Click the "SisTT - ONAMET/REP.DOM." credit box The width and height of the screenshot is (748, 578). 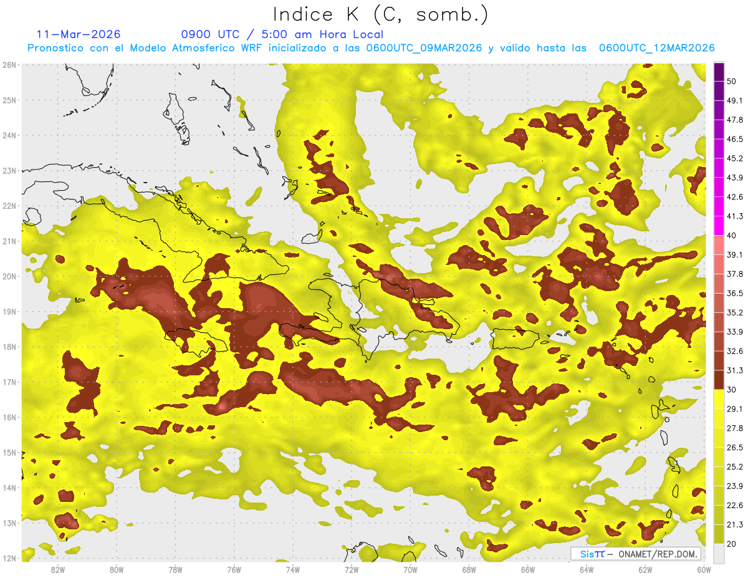pyautogui.click(x=636, y=554)
